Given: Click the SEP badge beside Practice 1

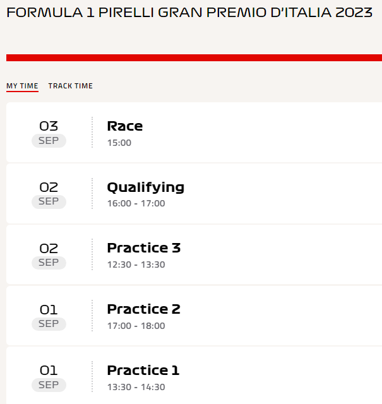Looking at the screenshot, I should click(49, 385).
